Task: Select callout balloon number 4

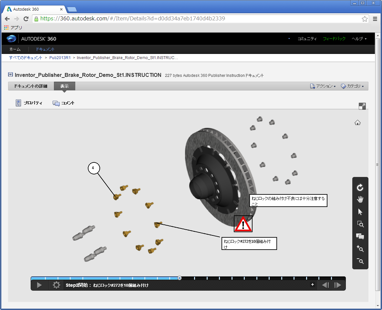Action: [x=94, y=168]
